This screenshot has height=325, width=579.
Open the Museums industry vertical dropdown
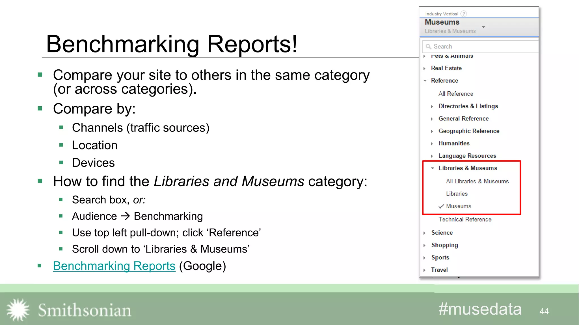(479, 27)
